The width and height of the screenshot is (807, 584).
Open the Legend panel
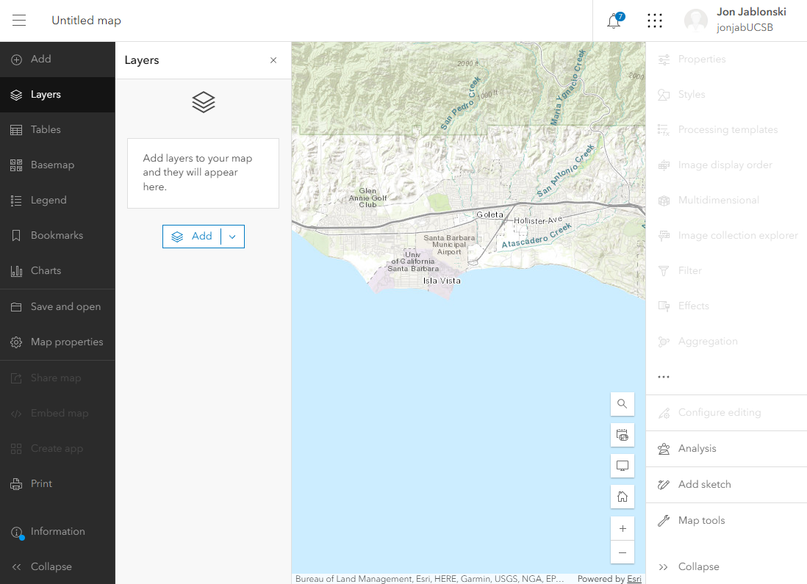(49, 201)
